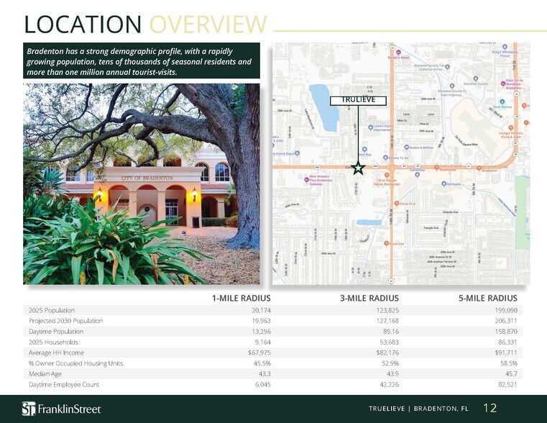Click the Days Inn by Wyndham pin
547x423 pixels.
click(502, 83)
